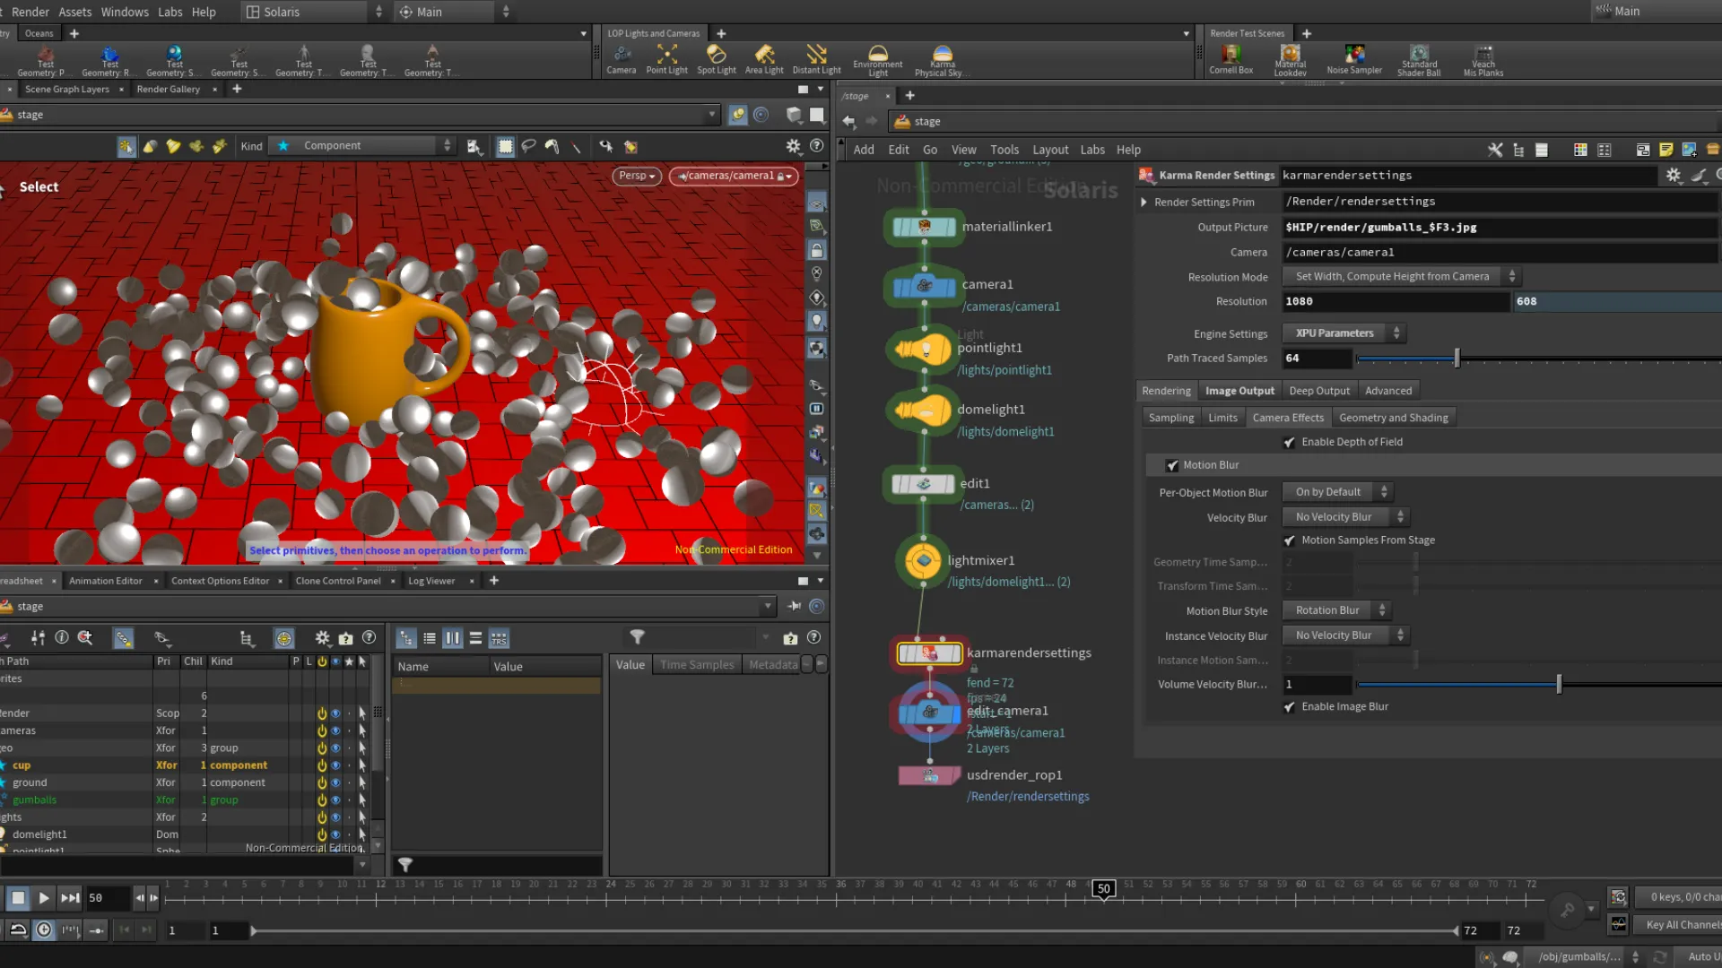
Task: Click the Key All Channels button
Action: pos(1682,924)
